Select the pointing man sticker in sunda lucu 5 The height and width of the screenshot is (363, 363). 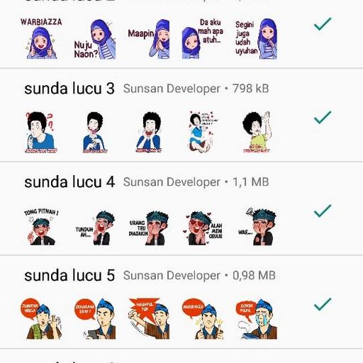point(149,319)
